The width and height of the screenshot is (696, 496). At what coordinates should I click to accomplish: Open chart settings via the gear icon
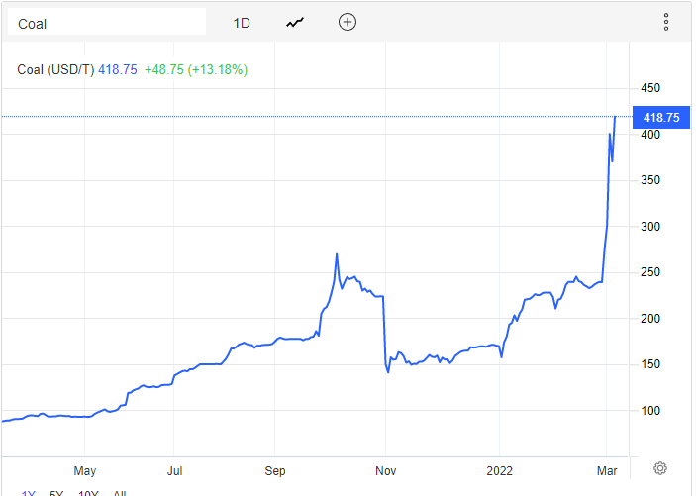[660, 468]
